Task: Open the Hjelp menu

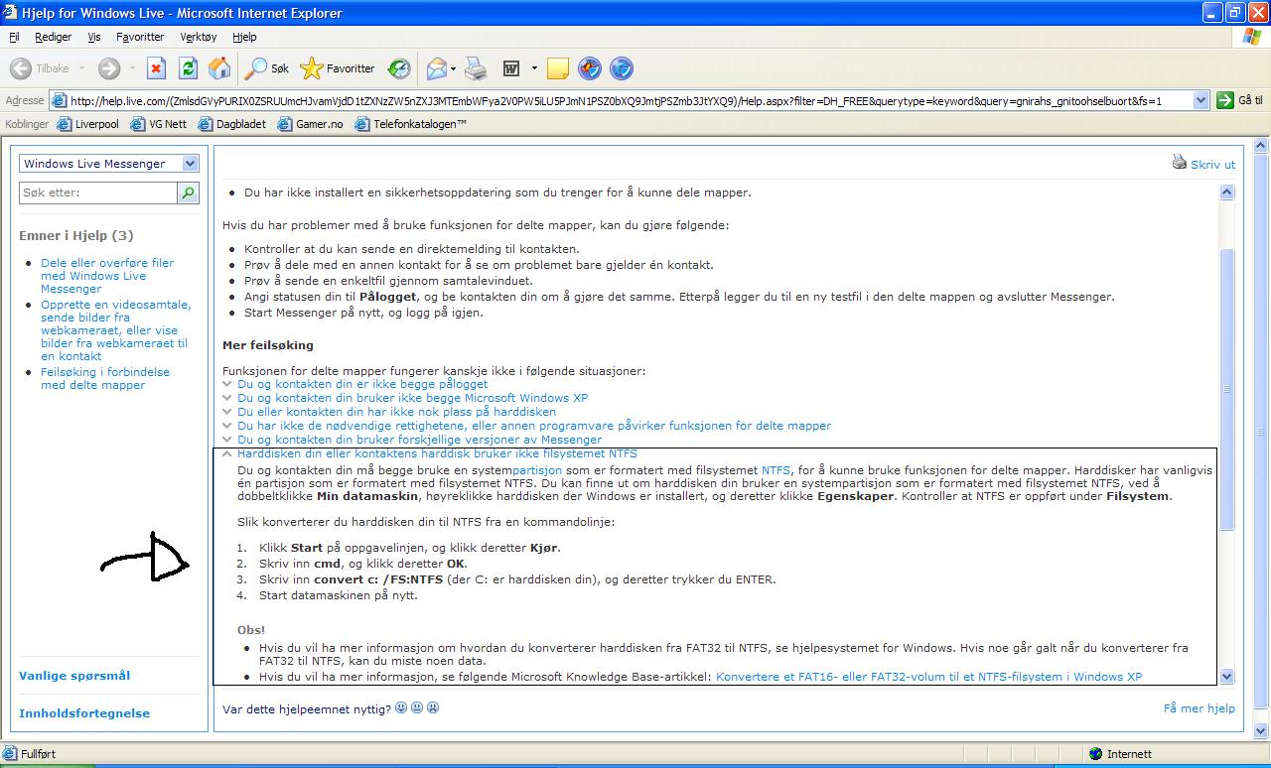Action: (x=244, y=37)
